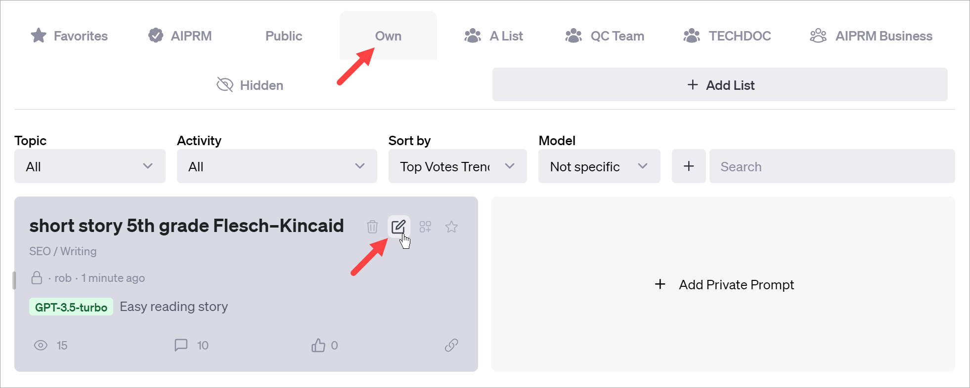Image resolution: width=970 pixels, height=388 pixels.
Task: Open the AIPRM Business tab
Action: 871,36
